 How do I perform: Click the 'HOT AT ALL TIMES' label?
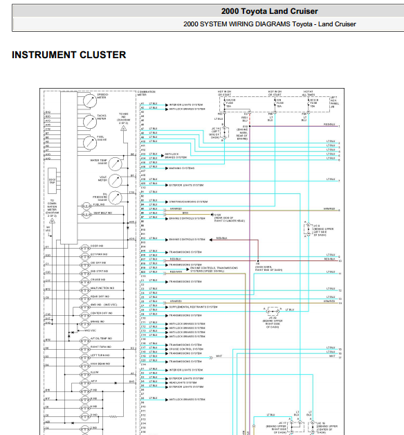point(308,94)
